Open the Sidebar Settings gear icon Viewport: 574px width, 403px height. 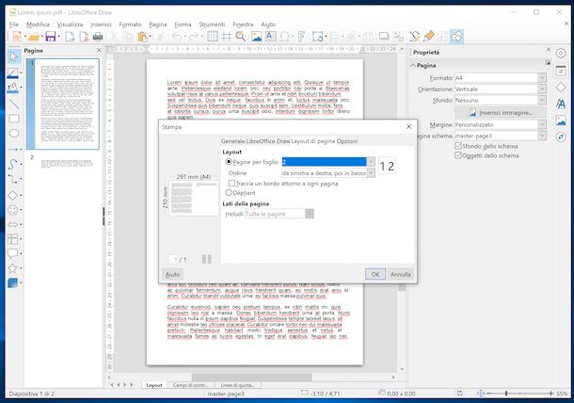561,53
